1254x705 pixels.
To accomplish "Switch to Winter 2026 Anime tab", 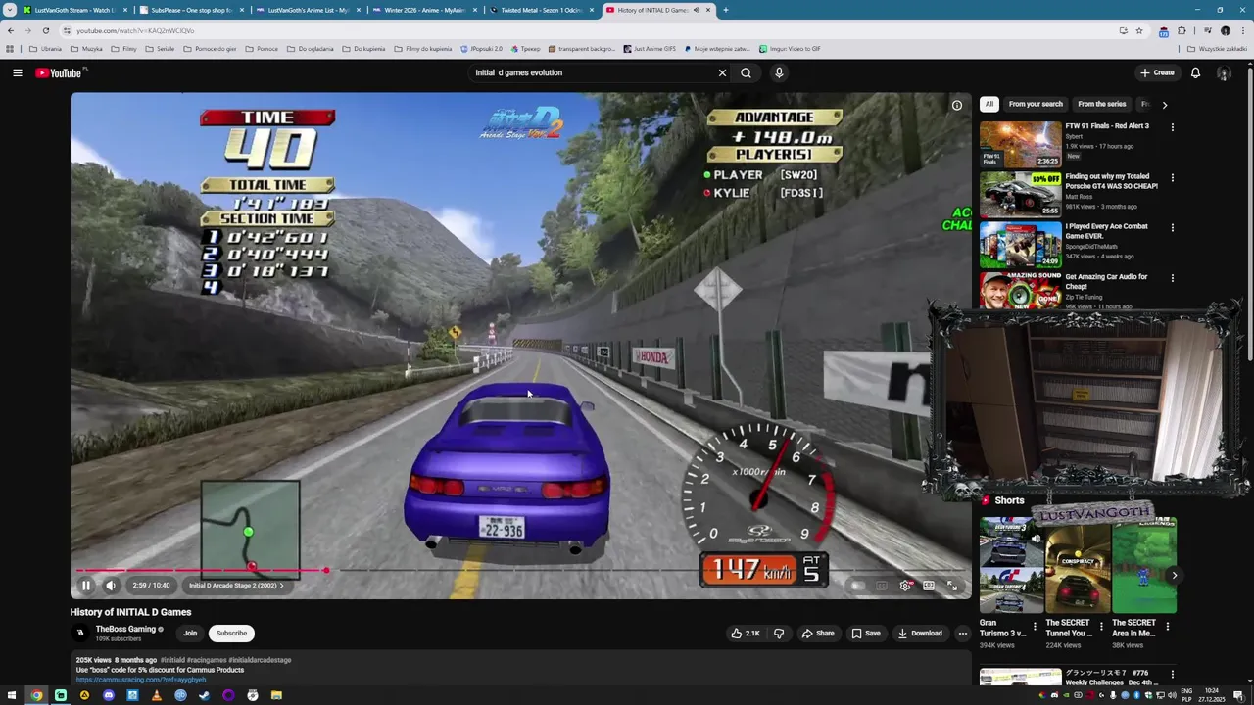I will click(424, 10).
